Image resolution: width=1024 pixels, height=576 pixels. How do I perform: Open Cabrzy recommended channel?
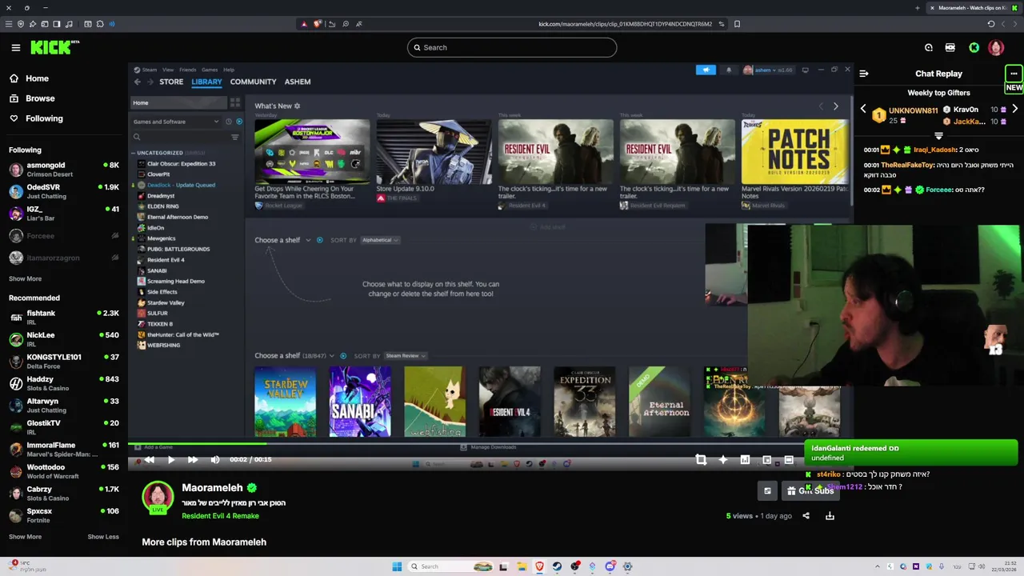point(64,493)
